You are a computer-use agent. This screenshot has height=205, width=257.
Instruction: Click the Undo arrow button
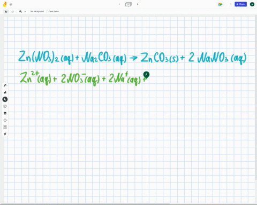pos(6,12)
